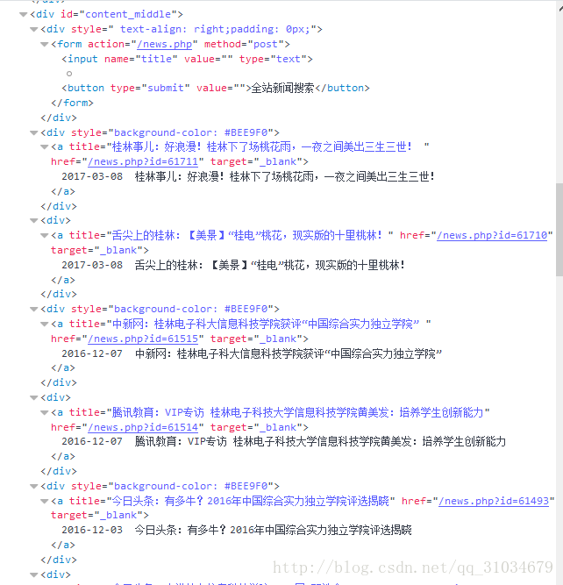Viewport: 563px width, 585px height.
Task: Collapse the anchor node with href id=61514
Action: [x=45, y=412]
